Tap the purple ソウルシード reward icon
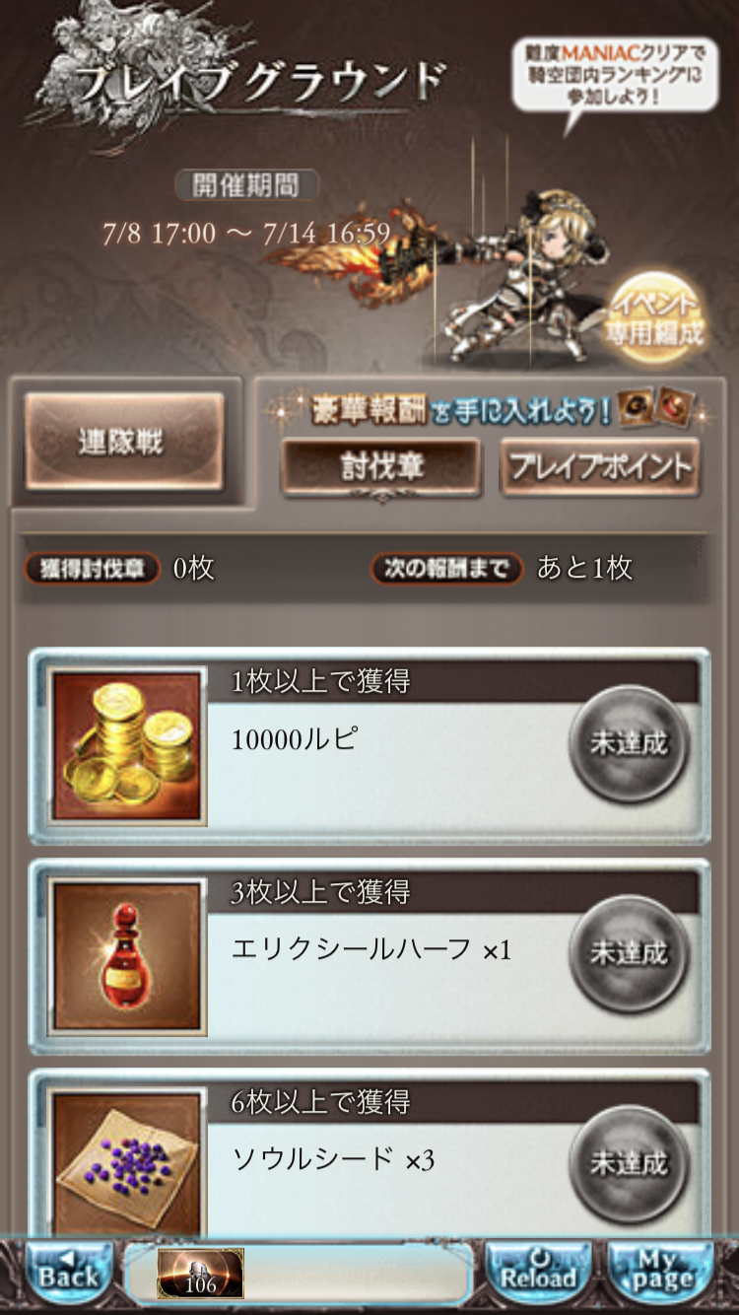The height and width of the screenshot is (1315, 739). pos(126,1163)
